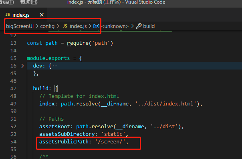This screenshot has height=159, width=242.
Task: Click line number 47 in the gutter
Action: tap(13, 89)
